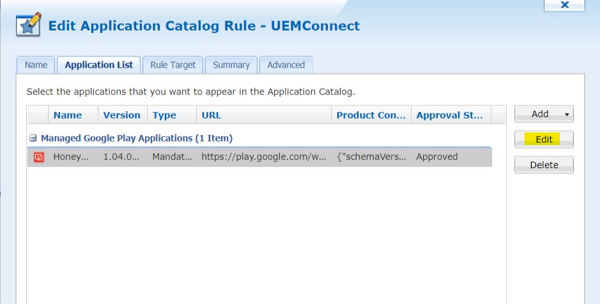Close the Edit Application Catalog Rule dialog
Viewport: 600px width, 304px height.
click(564, 5)
